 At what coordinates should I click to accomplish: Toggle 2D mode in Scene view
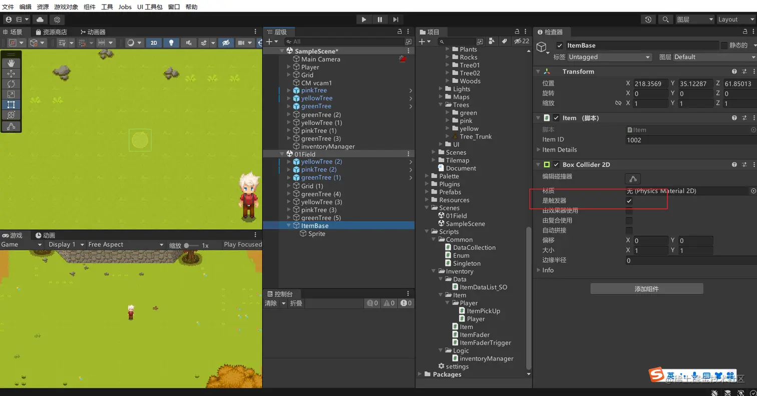tap(154, 43)
